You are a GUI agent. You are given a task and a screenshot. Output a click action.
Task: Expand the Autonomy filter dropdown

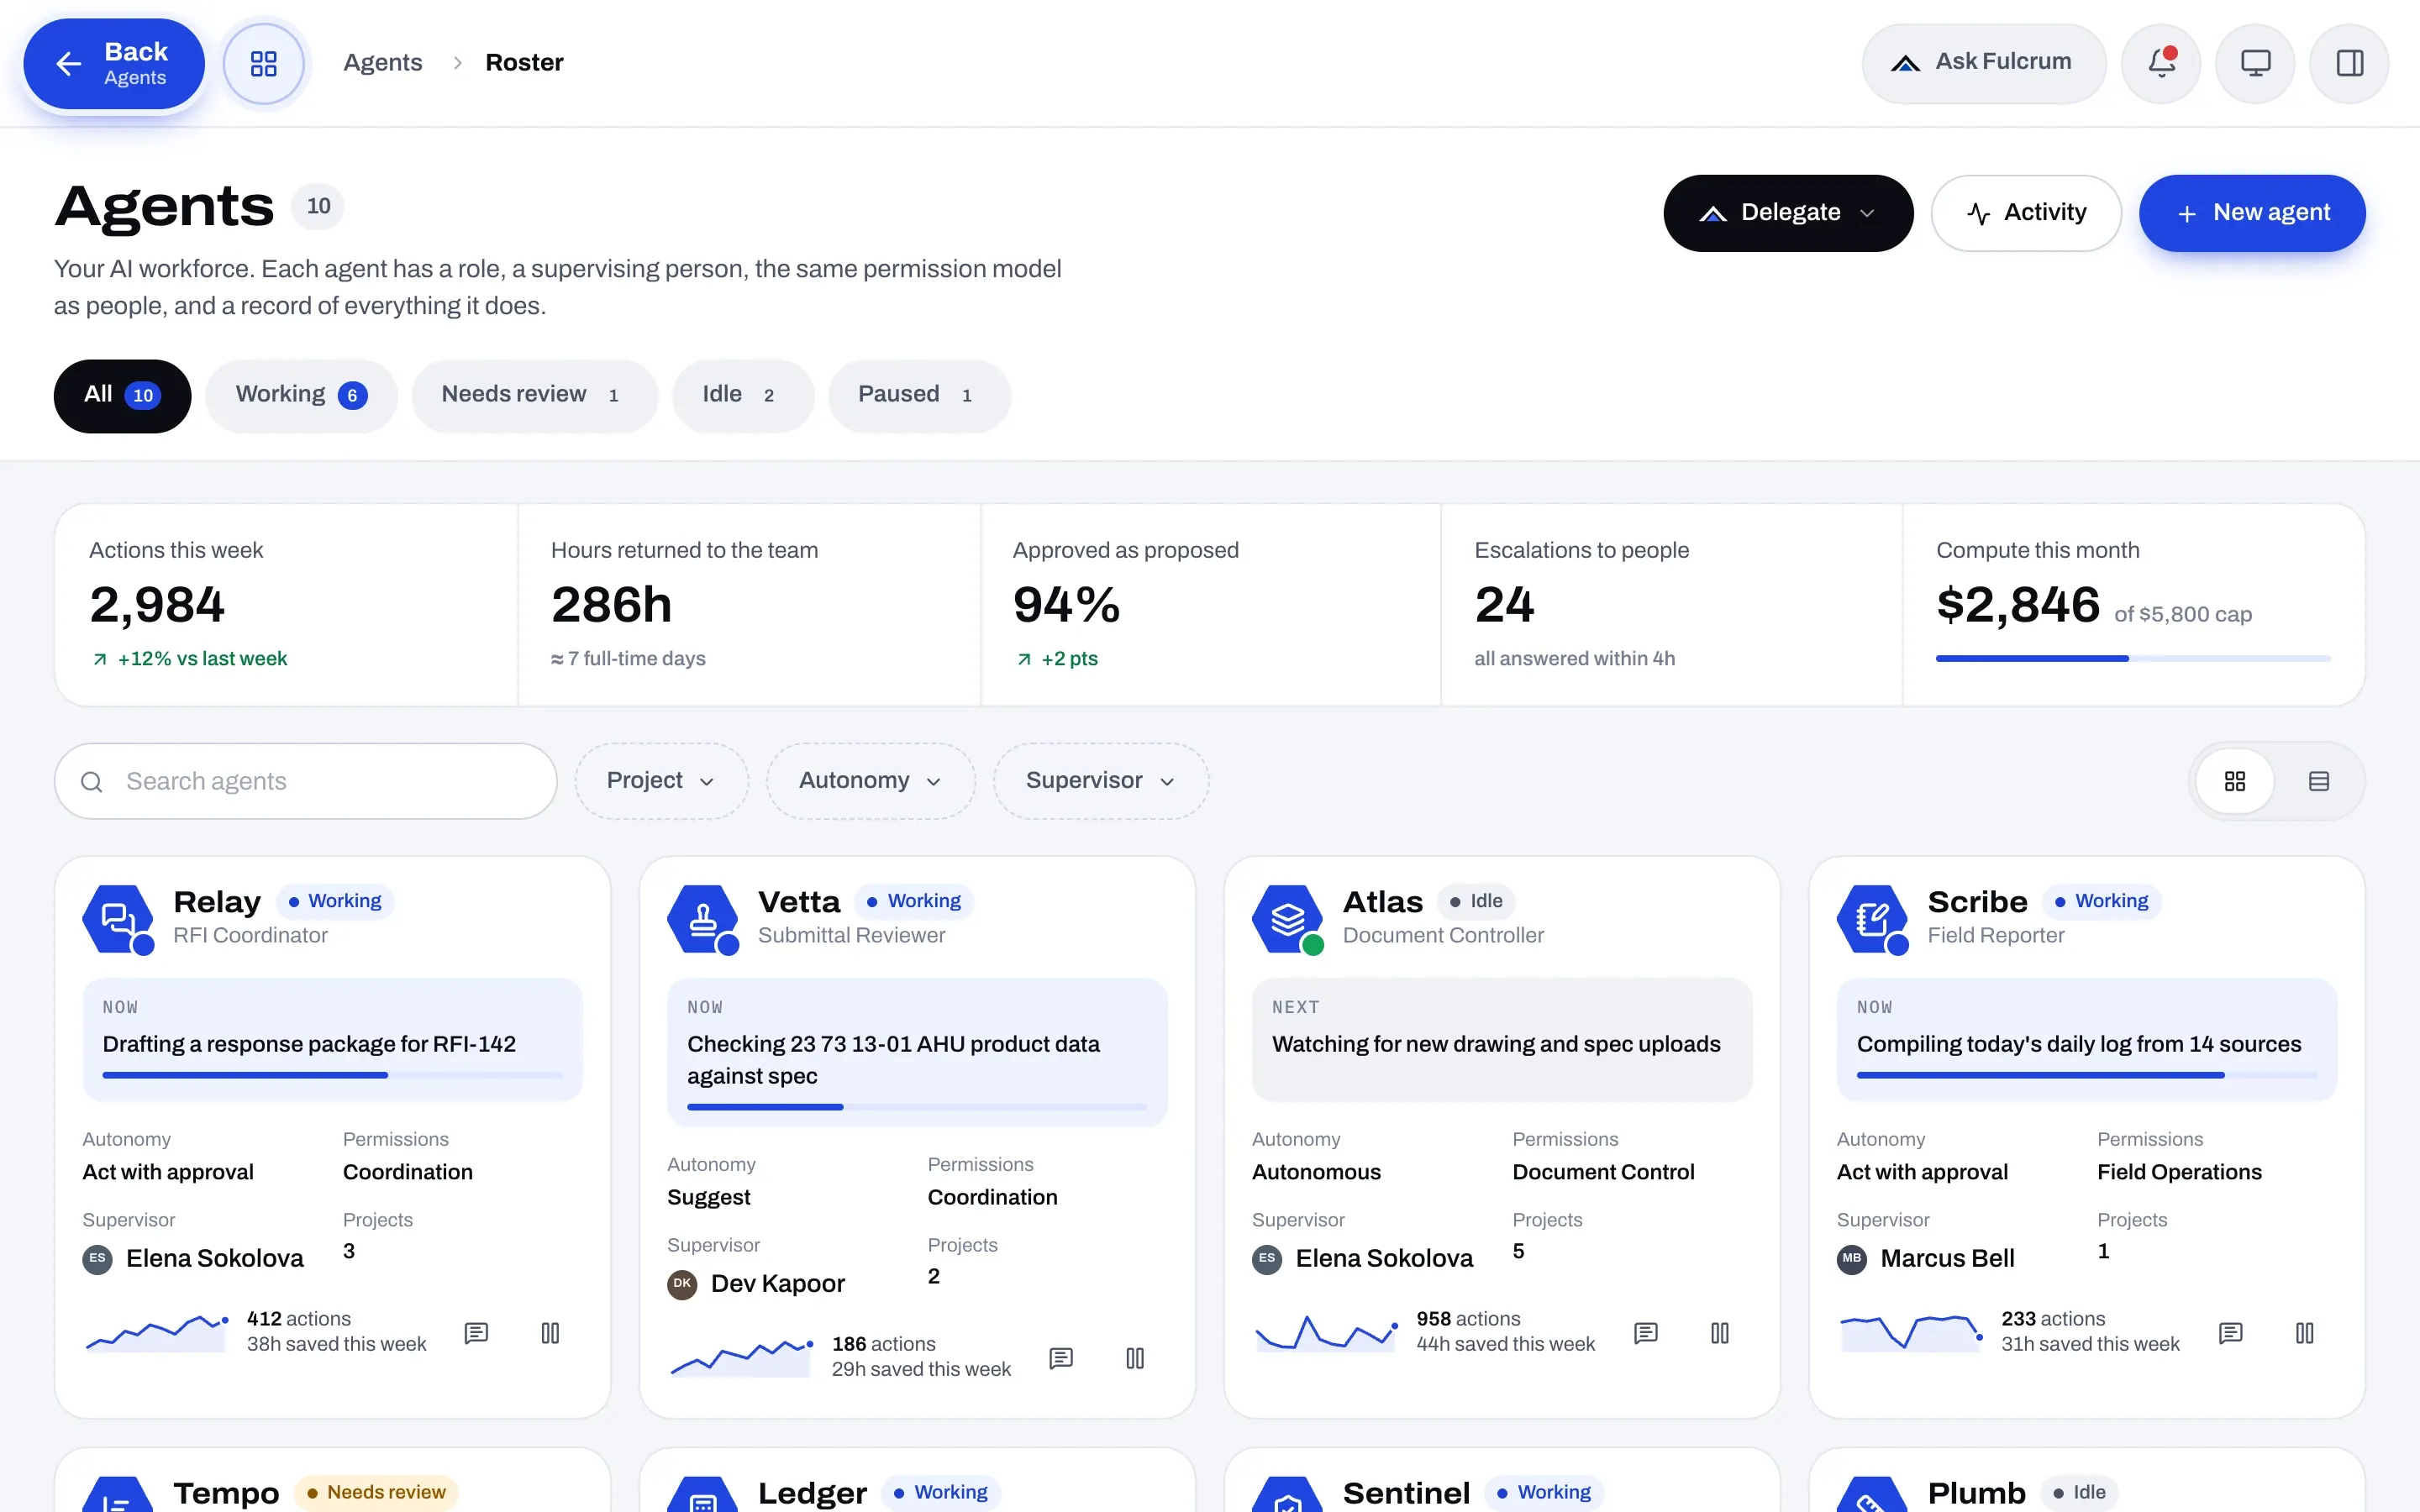pyautogui.click(x=870, y=781)
